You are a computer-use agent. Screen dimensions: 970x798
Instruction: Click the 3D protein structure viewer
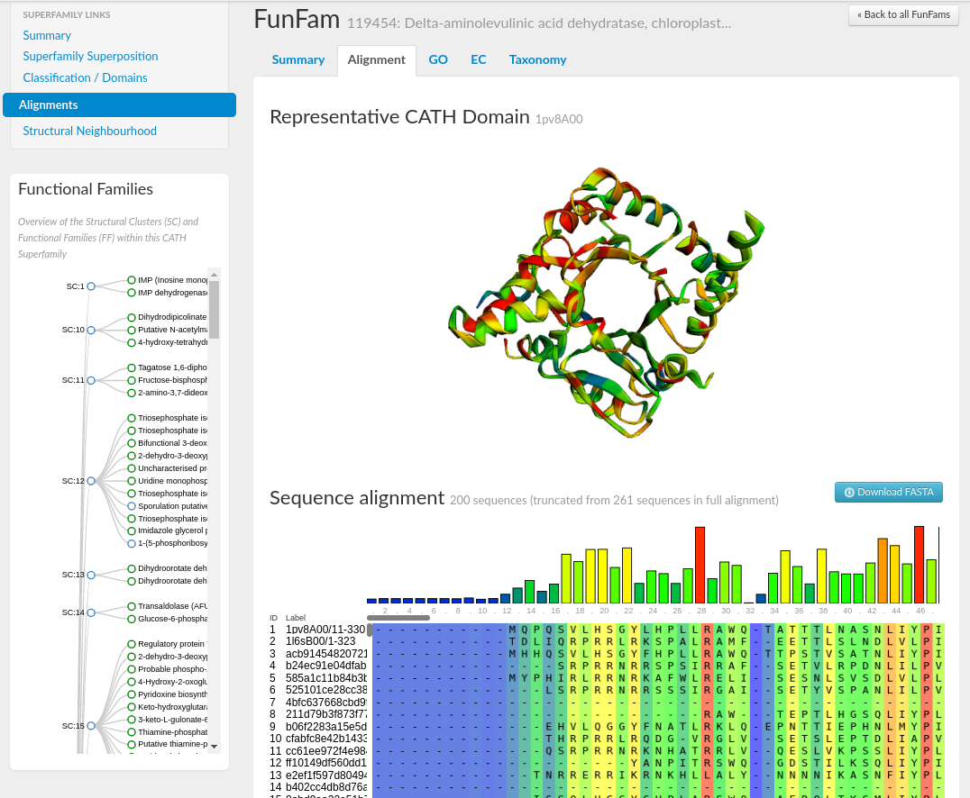tap(606, 302)
